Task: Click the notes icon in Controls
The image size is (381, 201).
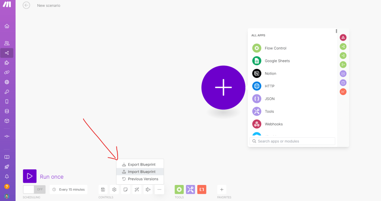Action: pos(126,189)
